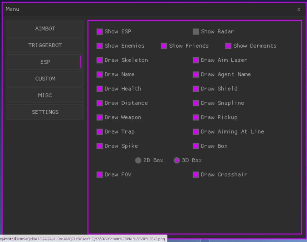This screenshot has height=242, width=307.
Task: Disable Draw Aiming At Line
Action: point(196,132)
